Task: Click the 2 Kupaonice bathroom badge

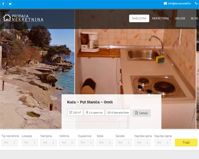Action: click(94, 112)
